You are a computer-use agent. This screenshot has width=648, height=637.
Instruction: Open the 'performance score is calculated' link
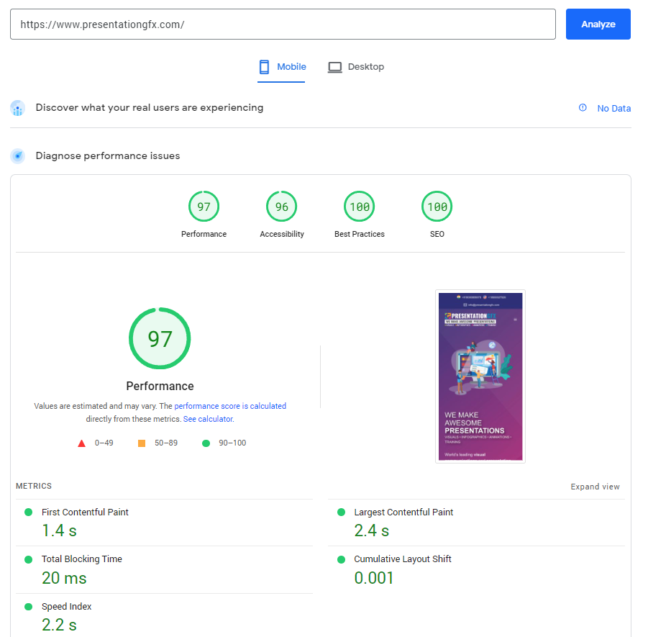tap(230, 406)
